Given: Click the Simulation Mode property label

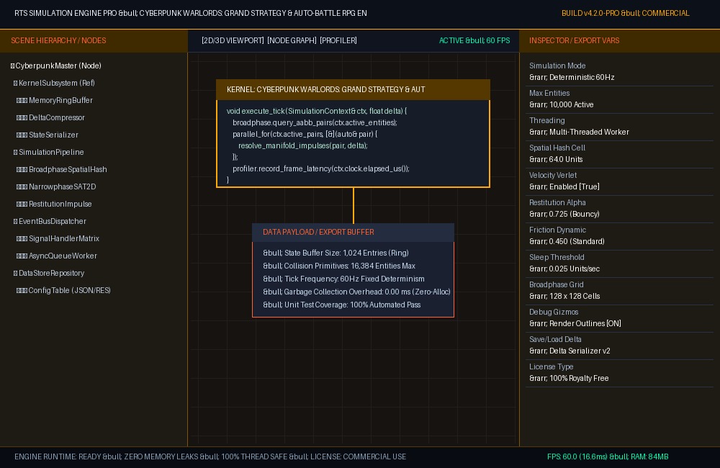Looking at the screenshot, I should (x=557, y=66).
